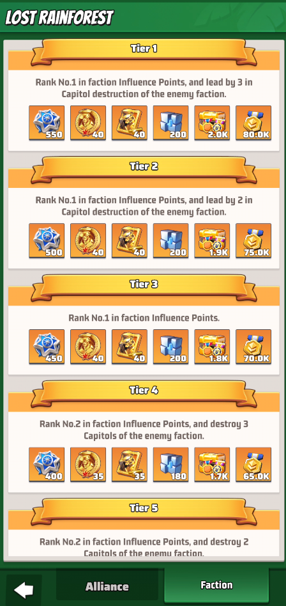Select the Tier 3 golden scroll reward showing 40
This screenshot has width=286, height=606.
(130, 346)
